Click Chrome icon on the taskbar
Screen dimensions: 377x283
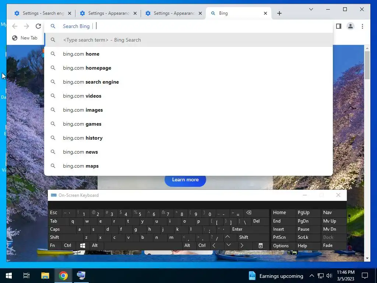coord(63,276)
